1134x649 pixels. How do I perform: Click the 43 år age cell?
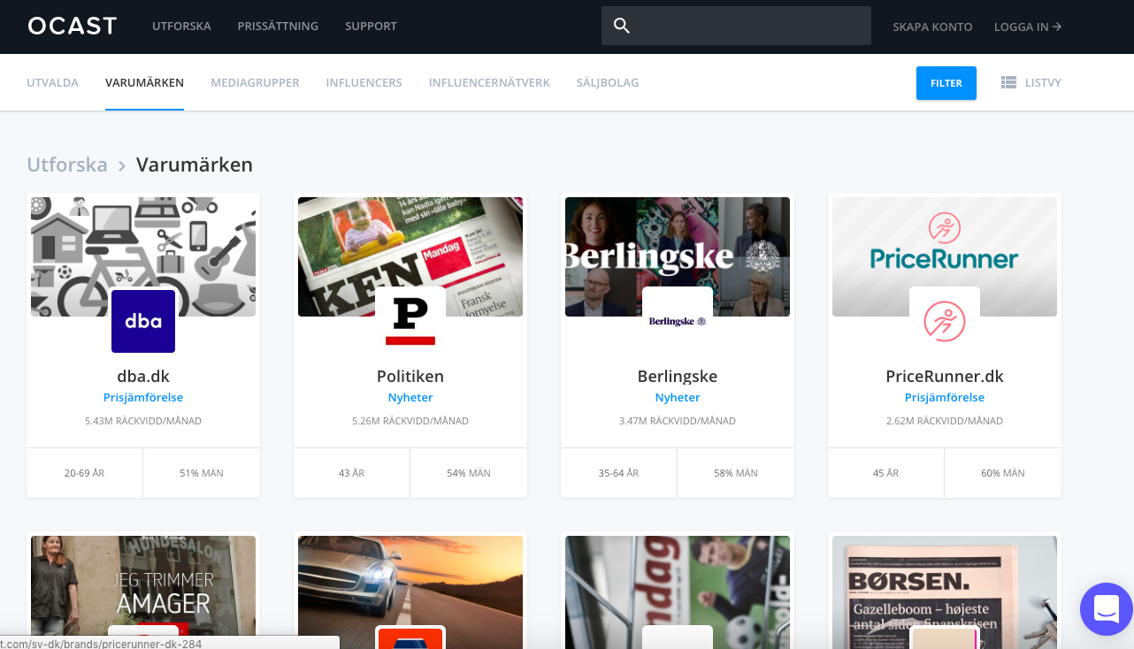tap(352, 473)
